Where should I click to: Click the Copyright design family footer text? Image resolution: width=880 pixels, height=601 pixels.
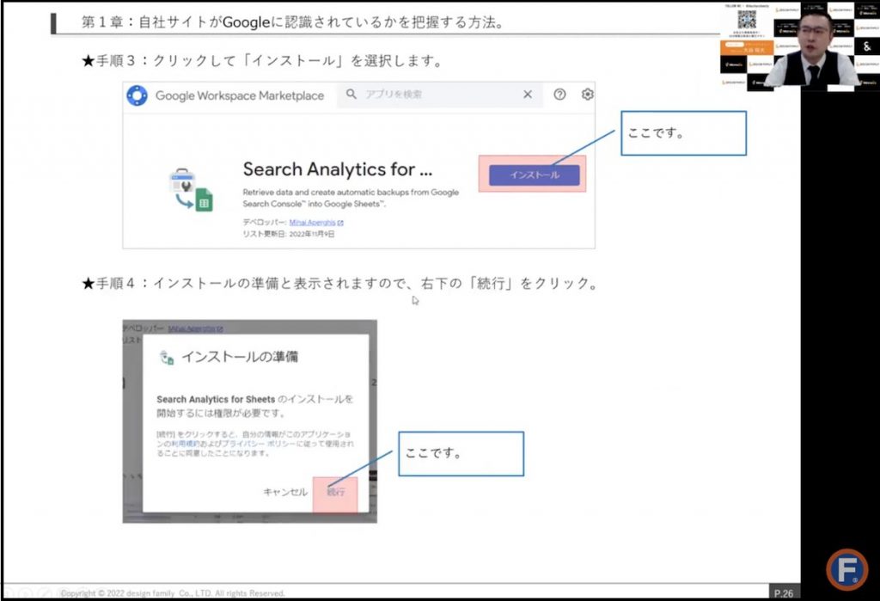173,593
